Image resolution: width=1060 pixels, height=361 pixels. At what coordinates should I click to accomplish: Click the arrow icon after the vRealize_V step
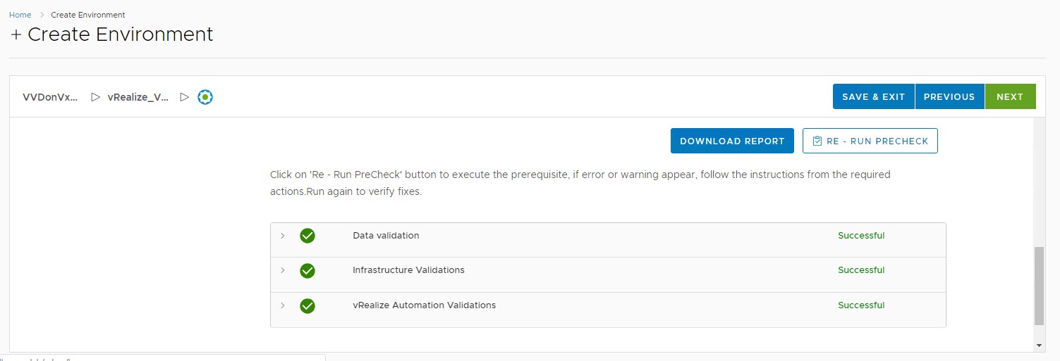[x=185, y=97]
